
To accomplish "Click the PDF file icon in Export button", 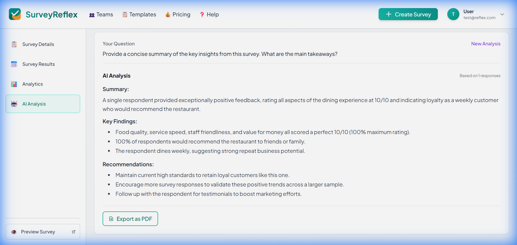I will pyautogui.click(x=111, y=219).
